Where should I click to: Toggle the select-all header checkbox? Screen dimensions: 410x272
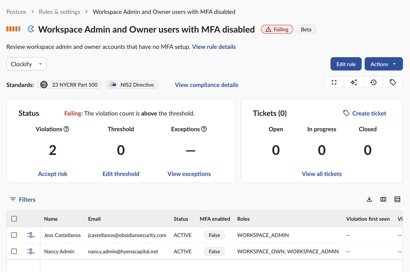coord(14,219)
